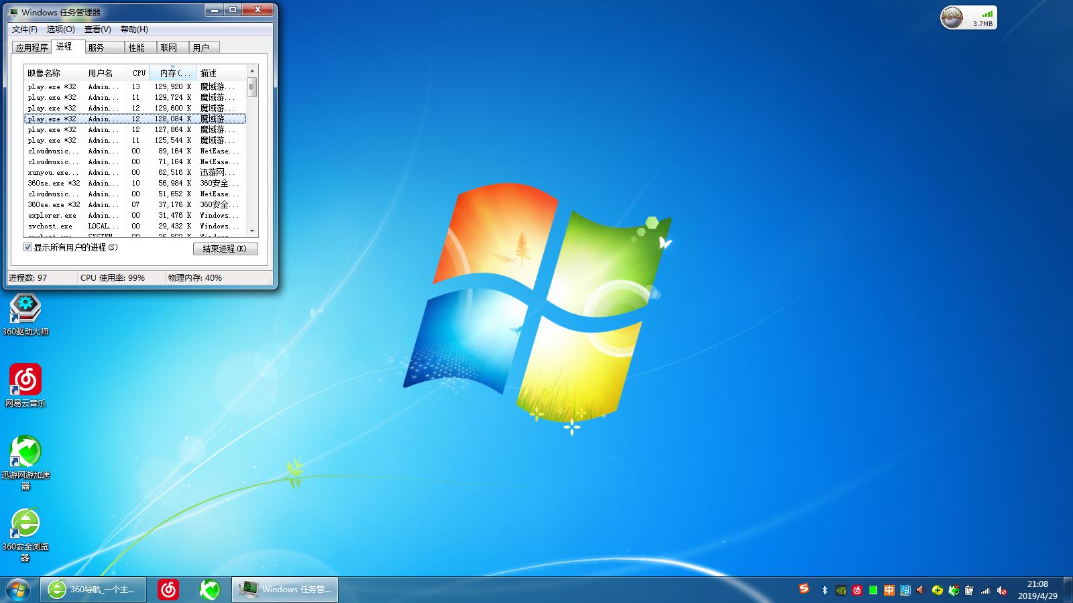Screen dimensions: 1073x603
Task: Click the 3.7MB floating speed widget
Action: pyautogui.click(x=968, y=17)
